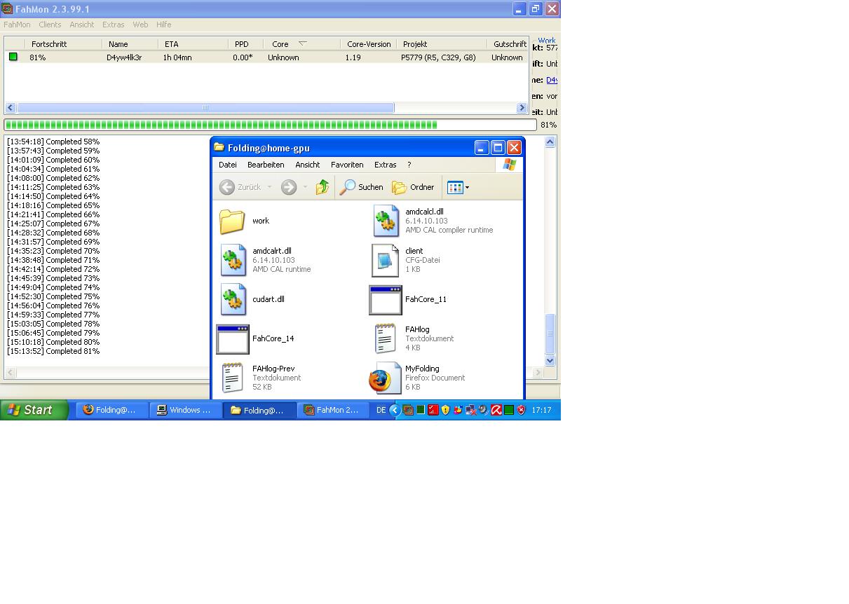
Task: Select the amdcalcl.dll file icon
Action: pyautogui.click(x=386, y=221)
